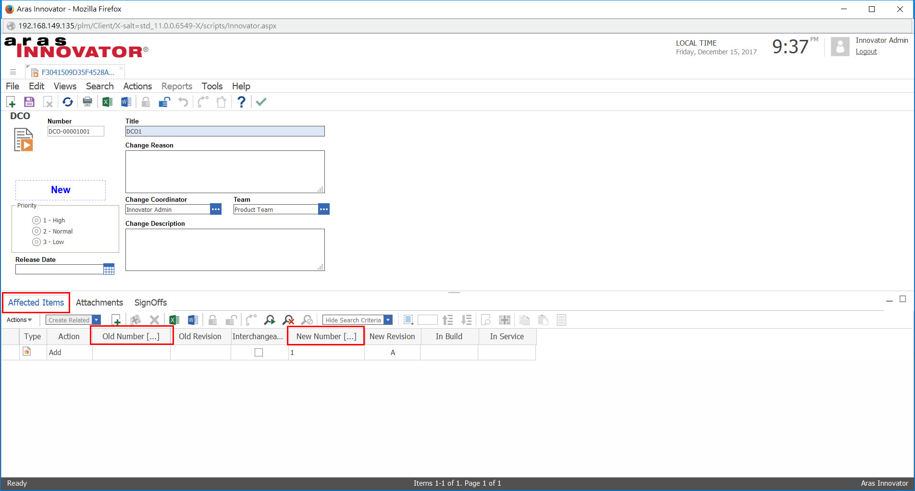Click into the Title field
This screenshot has width=915, height=491.
coord(225,131)
